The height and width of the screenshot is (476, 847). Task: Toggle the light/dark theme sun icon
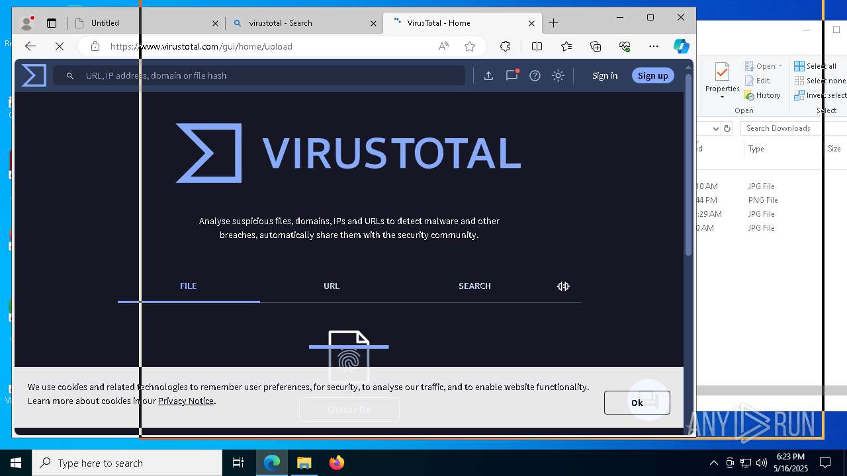point(558,75)
